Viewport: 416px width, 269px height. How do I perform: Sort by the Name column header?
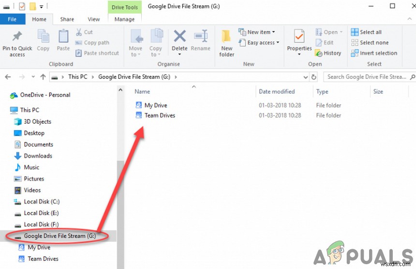[x=142, y=92]
